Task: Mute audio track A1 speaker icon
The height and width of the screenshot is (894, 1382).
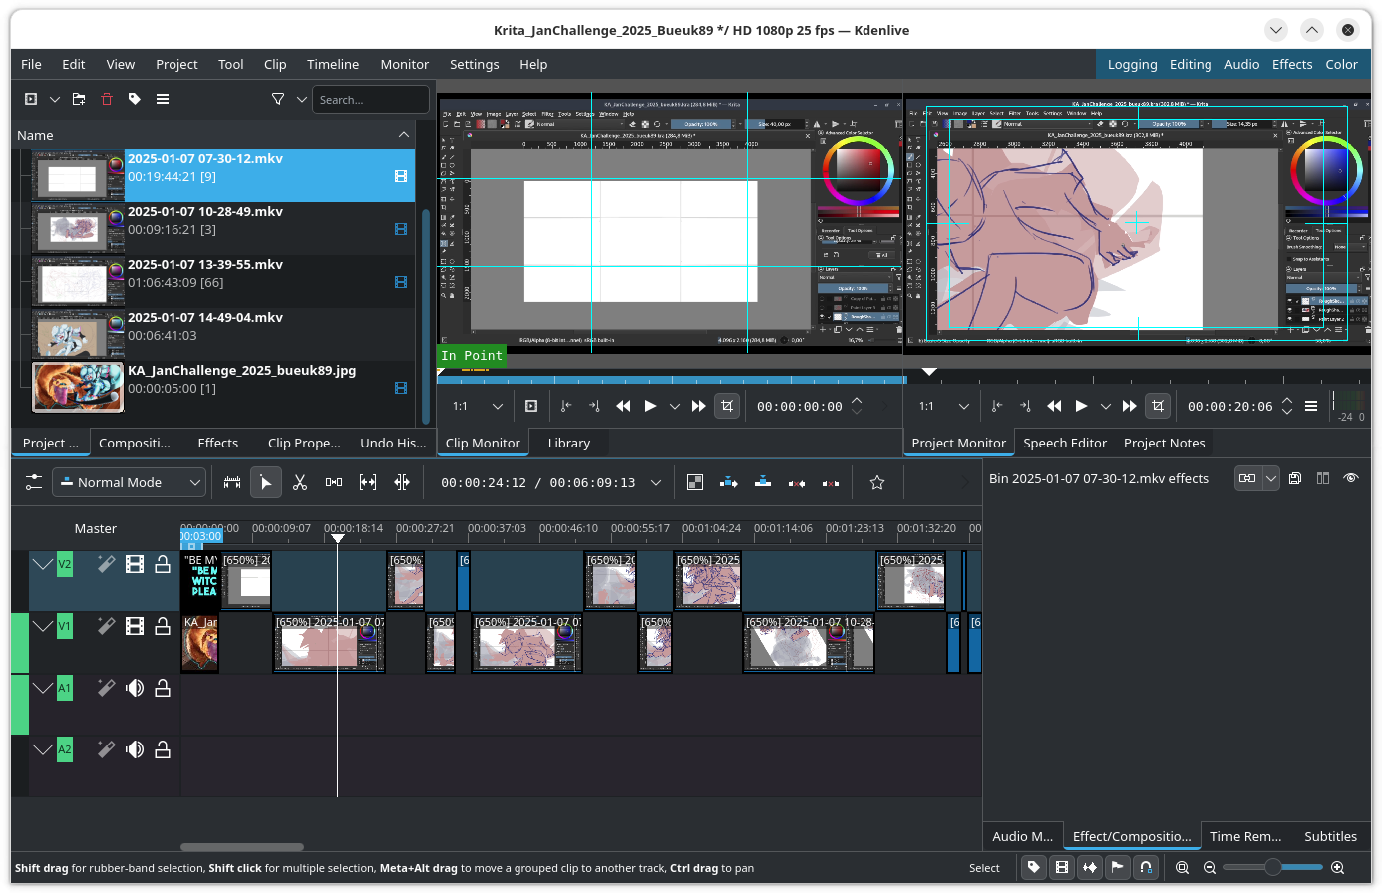Action: pyautogui.click(x=135, y=688)
